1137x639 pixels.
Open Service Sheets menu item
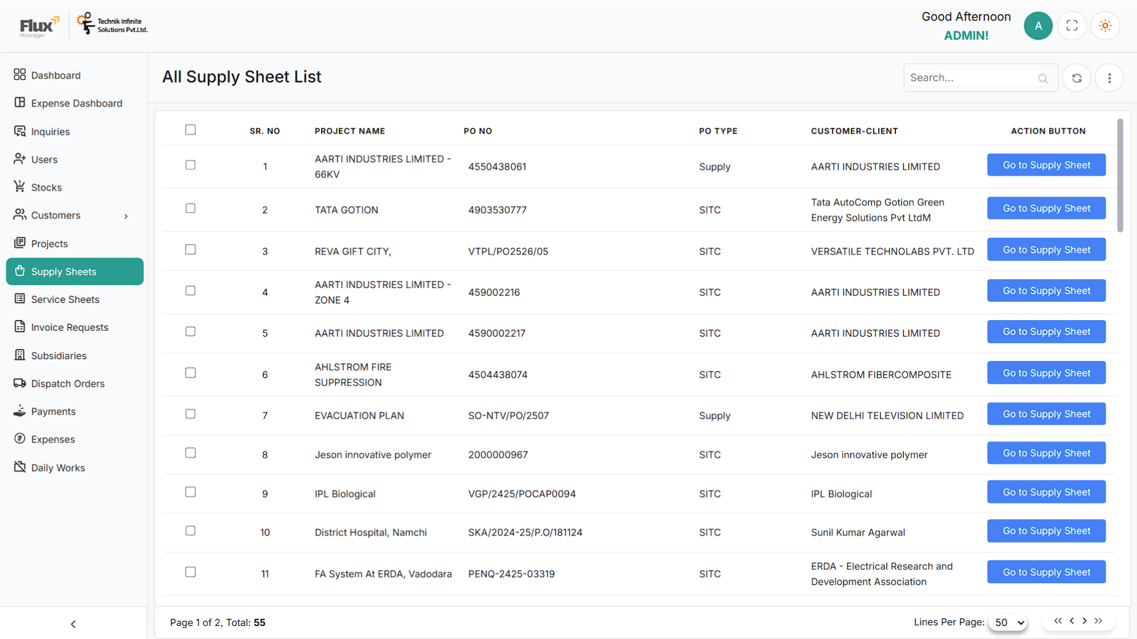75,299
